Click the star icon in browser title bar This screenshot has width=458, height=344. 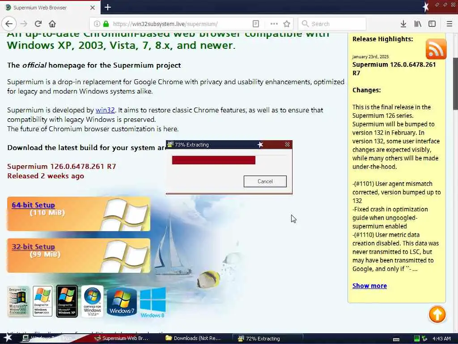pos(426,7)
